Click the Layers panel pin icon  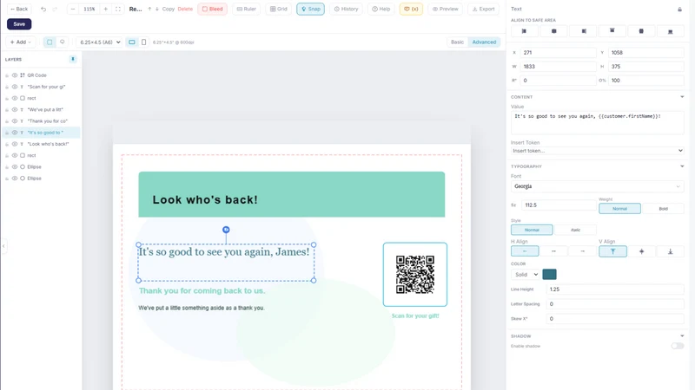point(73,59)
